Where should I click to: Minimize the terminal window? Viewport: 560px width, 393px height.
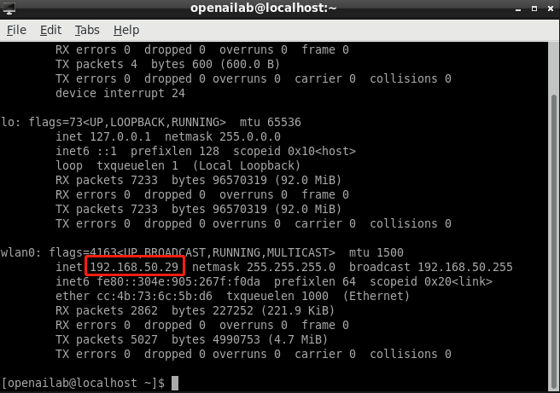(518, 9)
